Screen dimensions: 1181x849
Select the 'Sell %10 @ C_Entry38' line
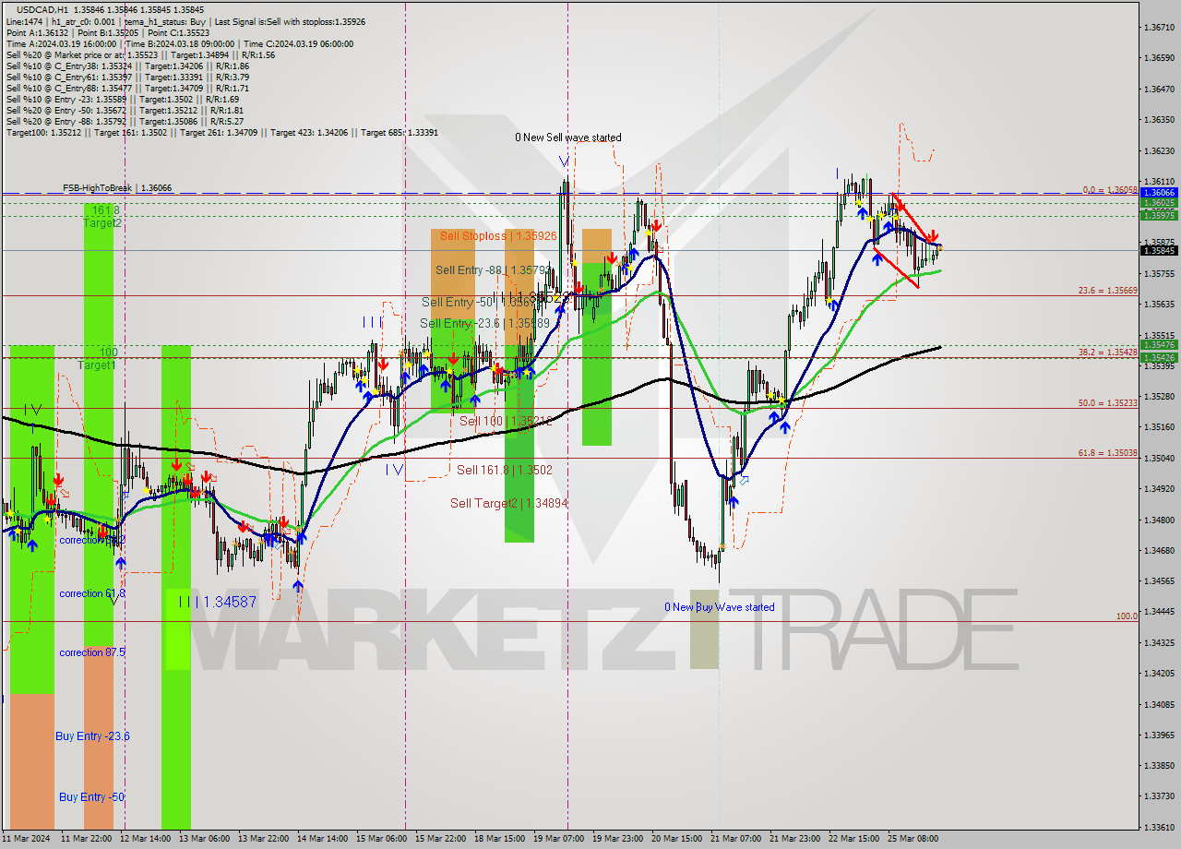[127, 66]
